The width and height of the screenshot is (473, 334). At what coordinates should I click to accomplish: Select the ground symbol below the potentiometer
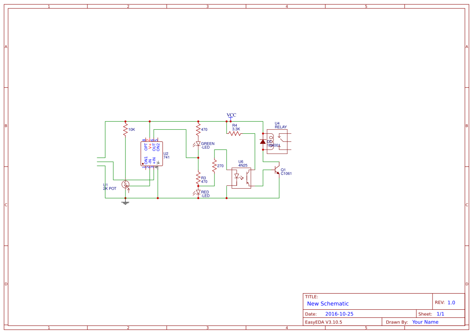[125, 202]
